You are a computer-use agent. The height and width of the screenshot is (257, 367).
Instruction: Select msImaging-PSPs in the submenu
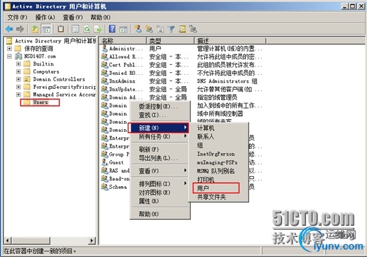point(219,162)
